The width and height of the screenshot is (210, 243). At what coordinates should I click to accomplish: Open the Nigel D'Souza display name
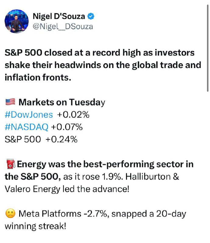59,16
